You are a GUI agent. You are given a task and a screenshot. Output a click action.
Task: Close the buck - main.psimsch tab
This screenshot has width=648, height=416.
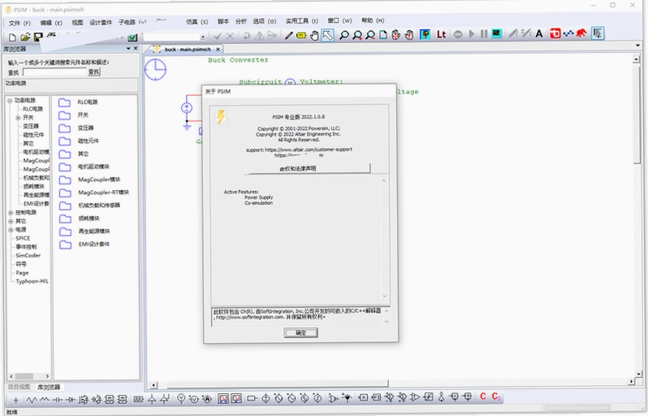pos(218,50)
